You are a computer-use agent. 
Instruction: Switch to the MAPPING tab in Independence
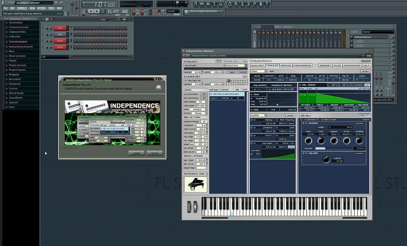coord(286,66)
